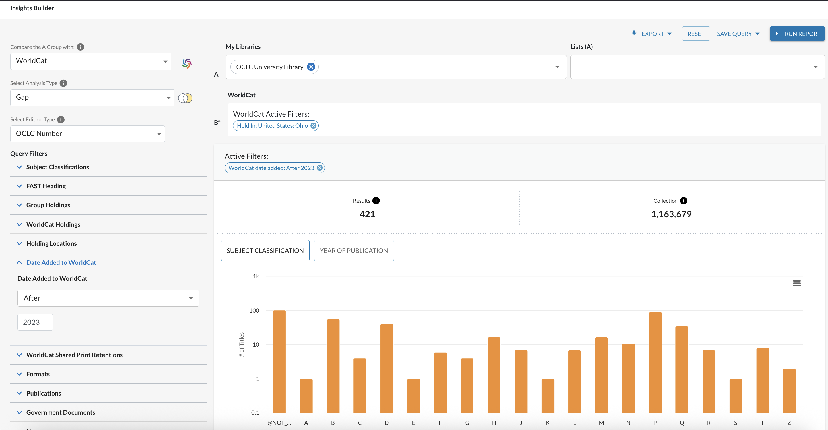
Task: Click the 2023 year input field
Action: point(35,322)
